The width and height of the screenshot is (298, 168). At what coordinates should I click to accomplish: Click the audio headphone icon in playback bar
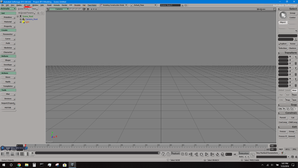pyautogui.click(x=223, y=154)
